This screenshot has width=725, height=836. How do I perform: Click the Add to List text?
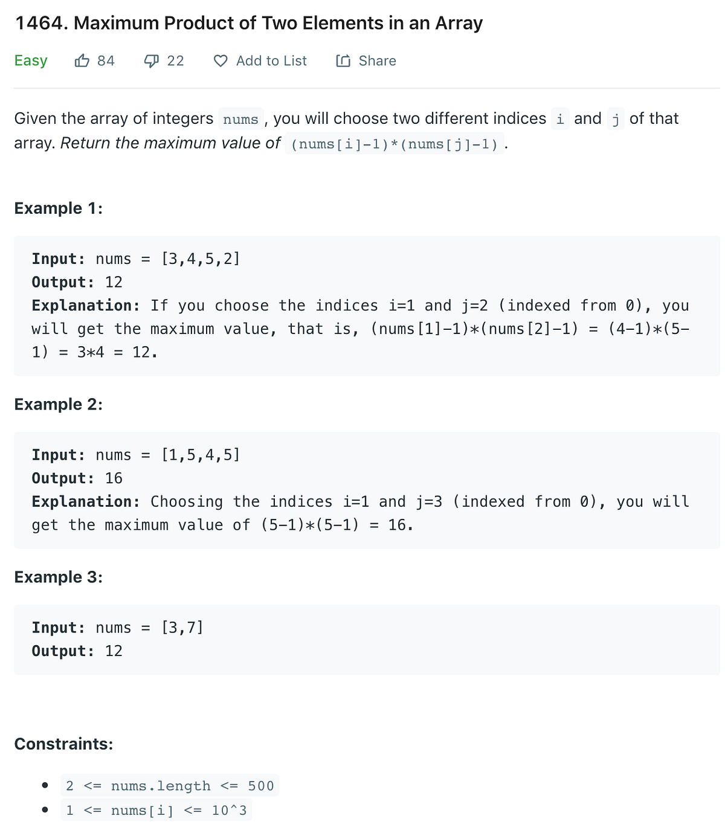pos(271,60)
